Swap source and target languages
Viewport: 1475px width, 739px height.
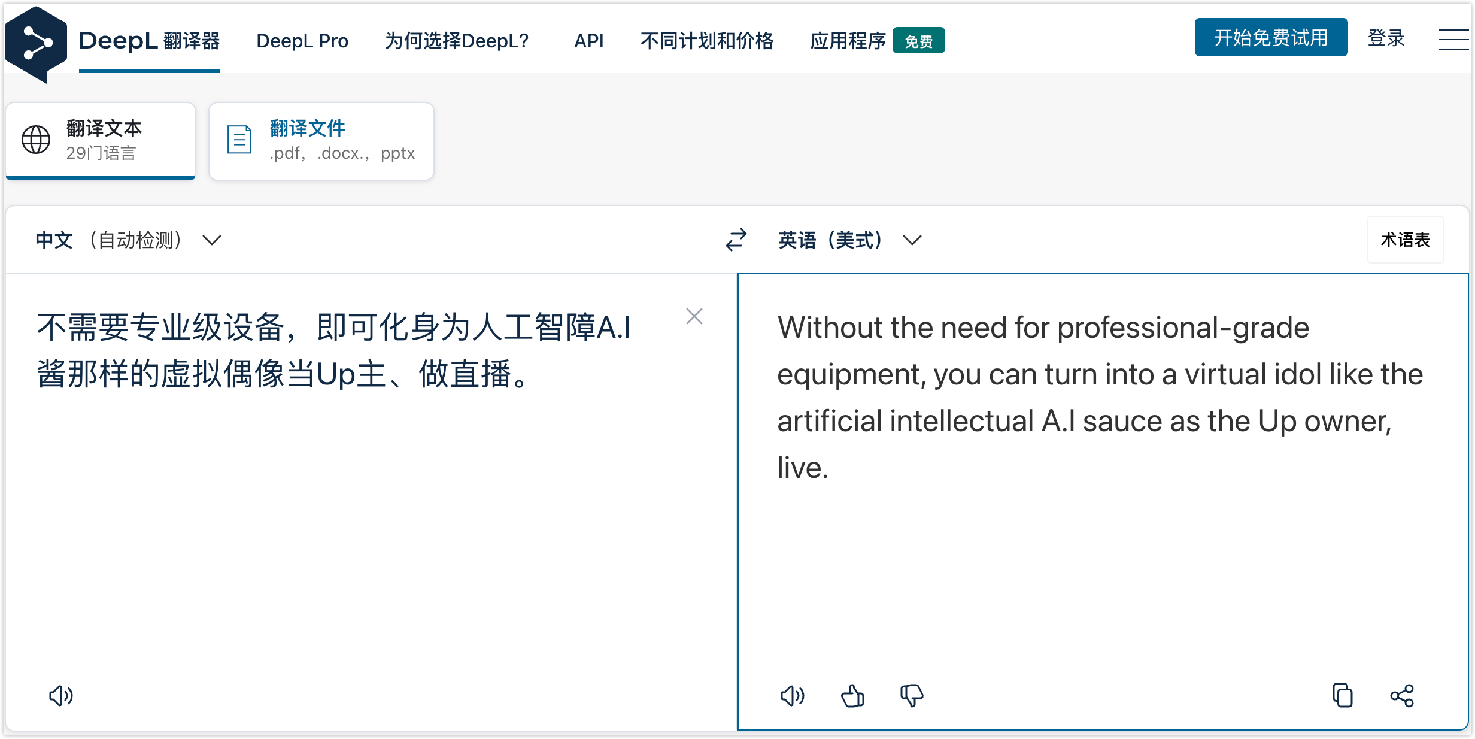(736, 240)
